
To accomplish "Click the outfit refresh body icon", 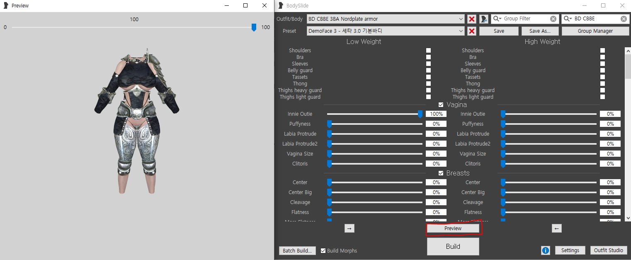I will (x=484, y=19).
